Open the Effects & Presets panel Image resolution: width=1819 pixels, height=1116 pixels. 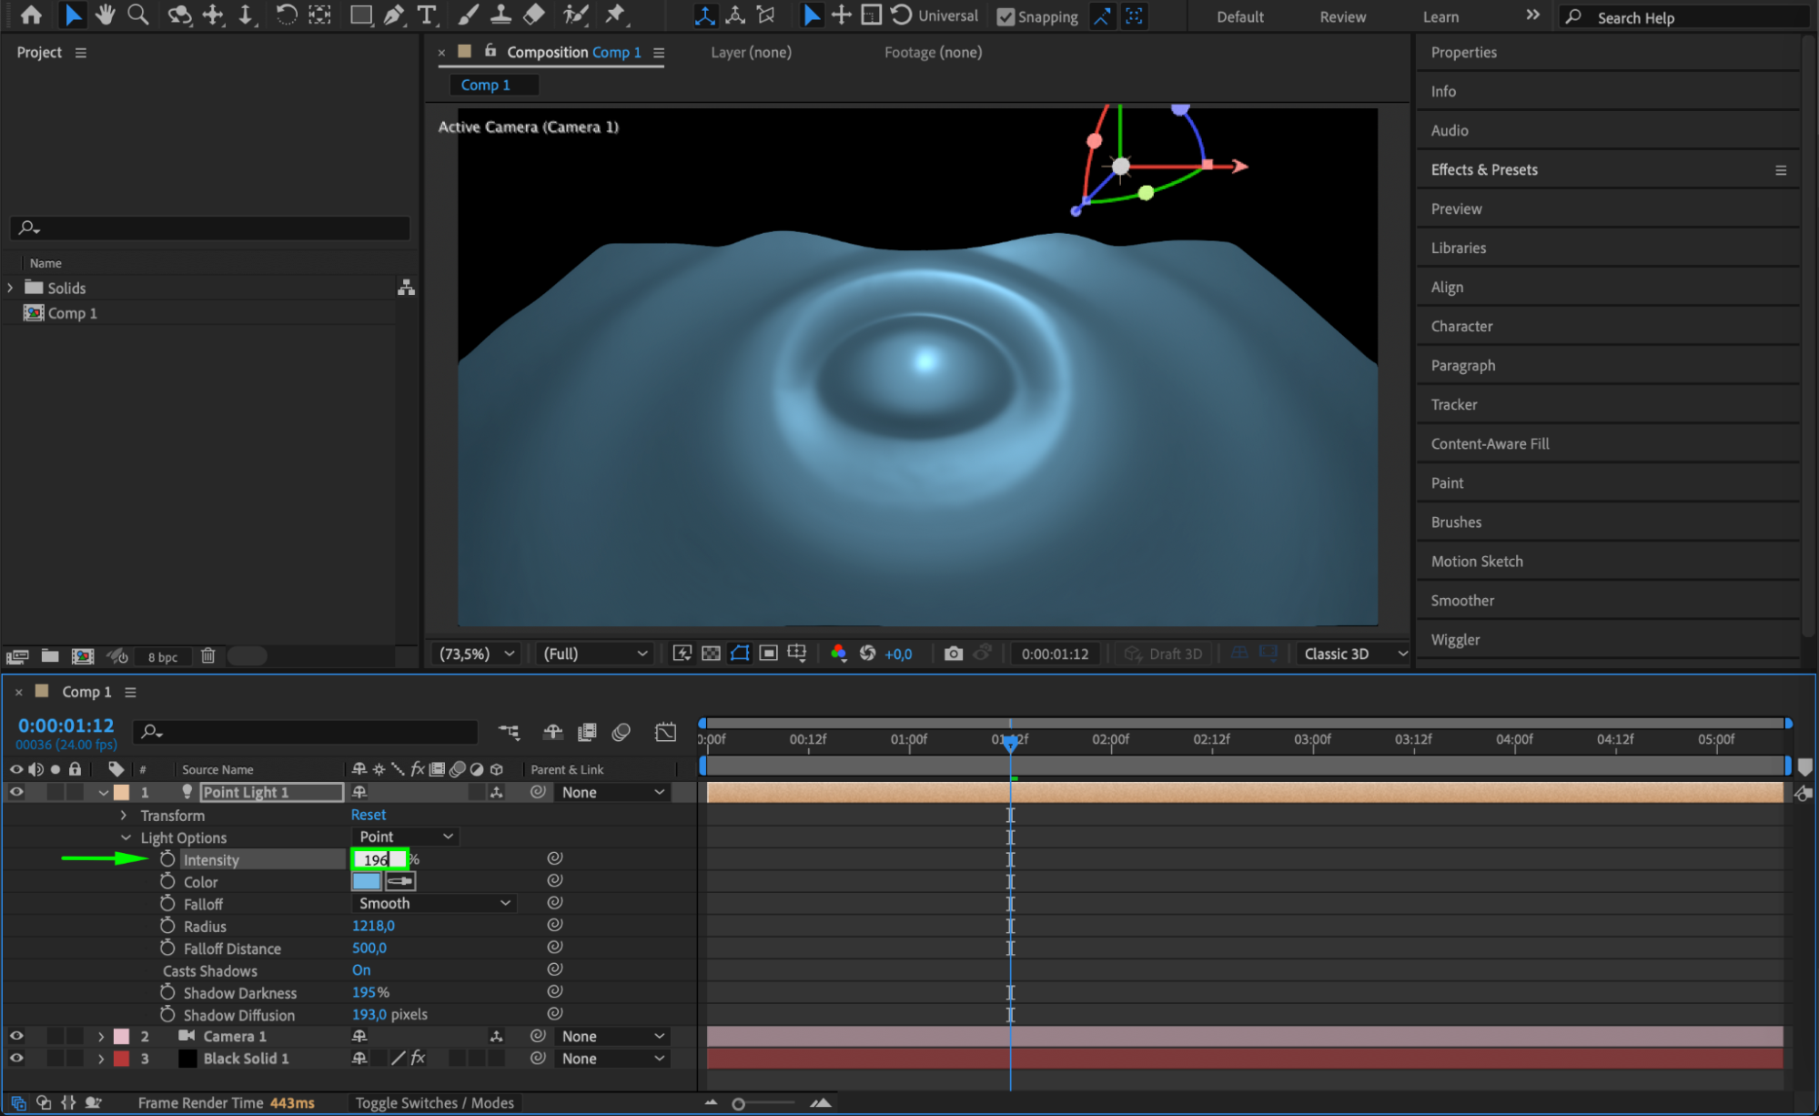[x=1483, y=169]
